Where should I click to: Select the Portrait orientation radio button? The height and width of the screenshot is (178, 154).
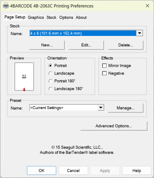(50, 66)
